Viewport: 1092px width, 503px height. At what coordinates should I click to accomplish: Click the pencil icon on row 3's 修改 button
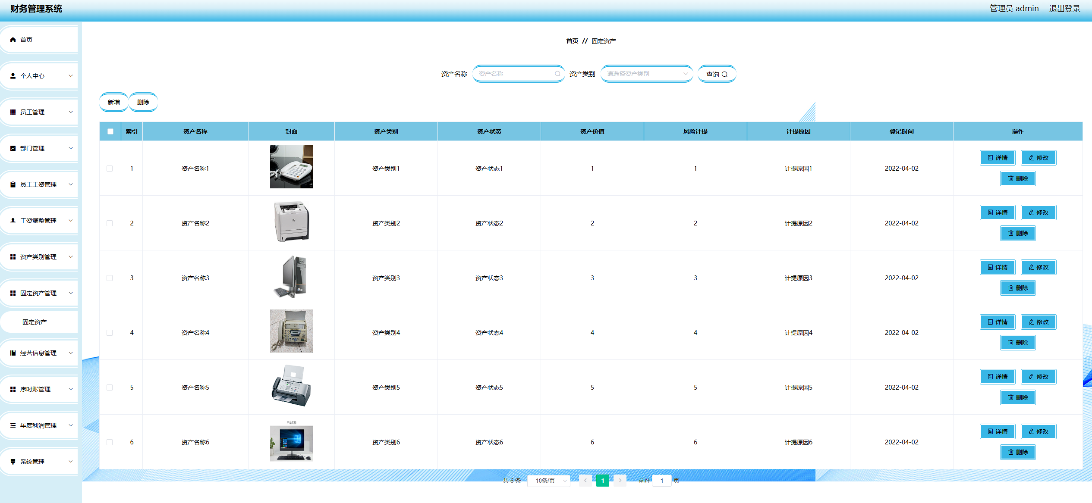[1031, 267]
